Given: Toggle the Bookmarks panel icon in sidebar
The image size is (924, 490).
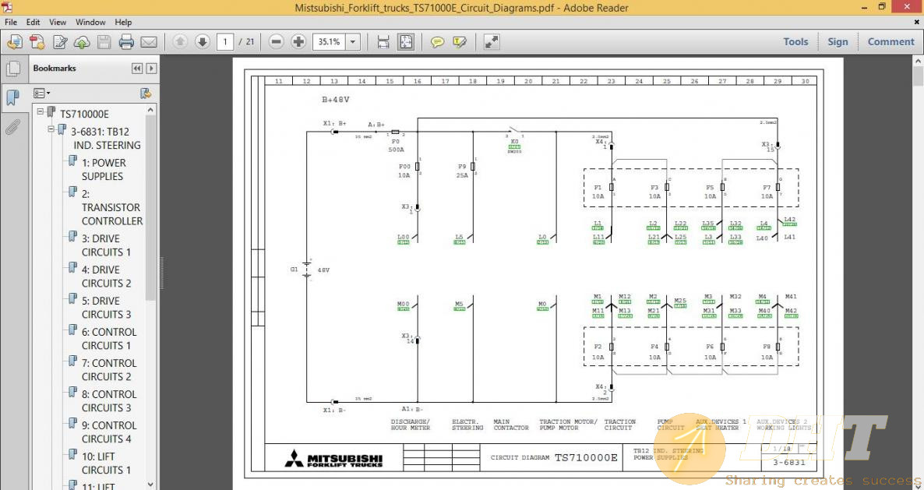Looking at the screenshot, I should pos(12,97).
